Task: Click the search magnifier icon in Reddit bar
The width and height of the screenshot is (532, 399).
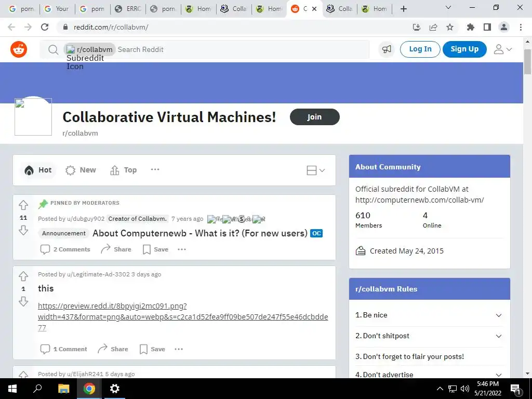Action: (53, 49)
